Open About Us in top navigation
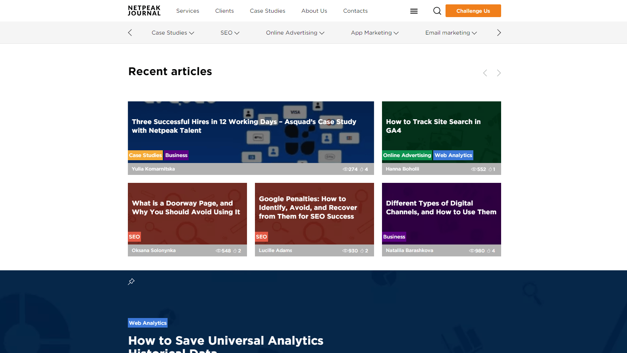 [314, 11]
